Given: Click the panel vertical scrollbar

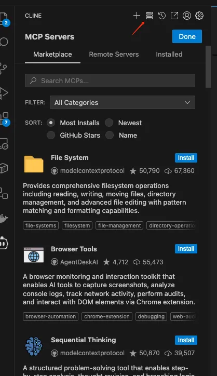Looking at the screenshot, I should 208,66.
